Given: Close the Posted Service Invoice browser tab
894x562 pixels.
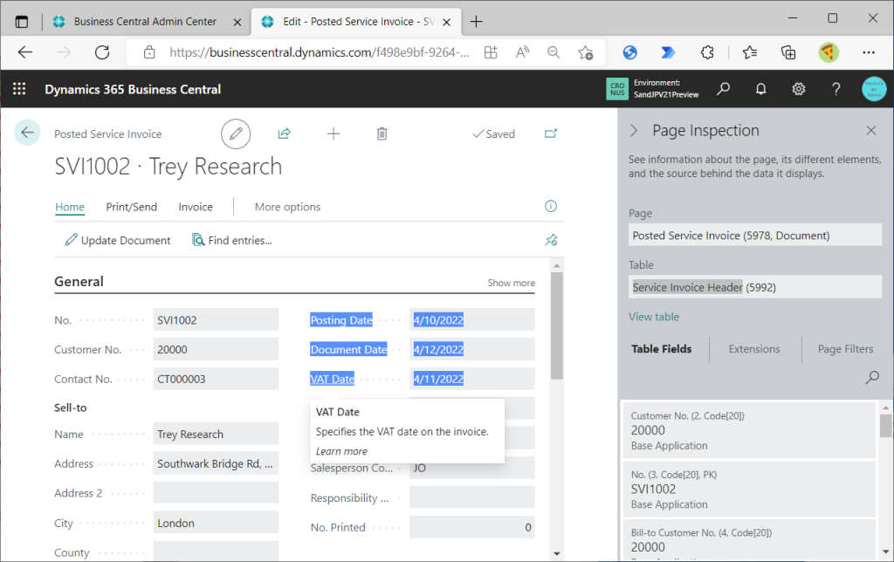Looking at the screenshot, I should click(x=447, y=22).
